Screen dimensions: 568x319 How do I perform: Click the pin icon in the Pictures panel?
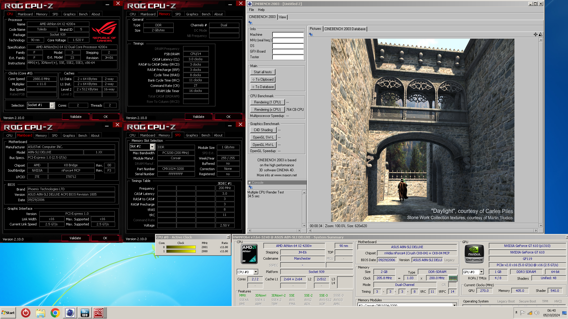311,35
